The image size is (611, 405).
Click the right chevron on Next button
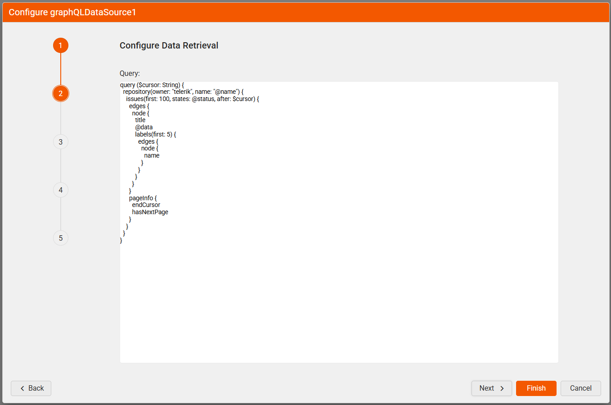point(502,388)
